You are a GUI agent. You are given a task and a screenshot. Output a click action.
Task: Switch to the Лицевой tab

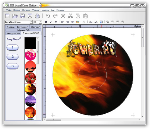point(10,27)
